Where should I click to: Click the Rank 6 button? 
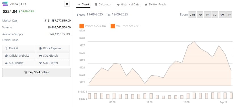[x=19, y=48]
